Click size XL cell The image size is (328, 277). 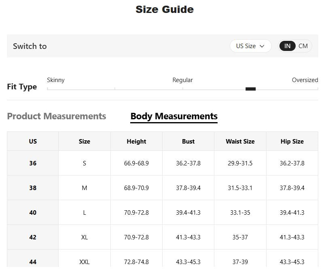point(85,237)
